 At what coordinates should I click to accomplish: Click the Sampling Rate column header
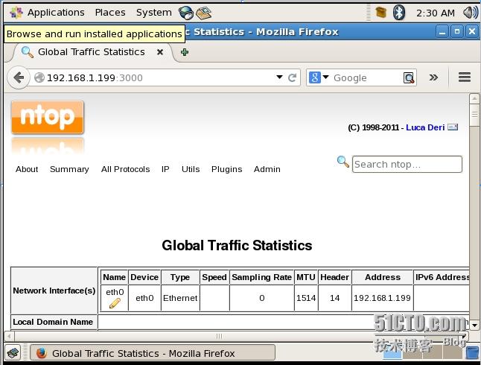coord(261,277)
